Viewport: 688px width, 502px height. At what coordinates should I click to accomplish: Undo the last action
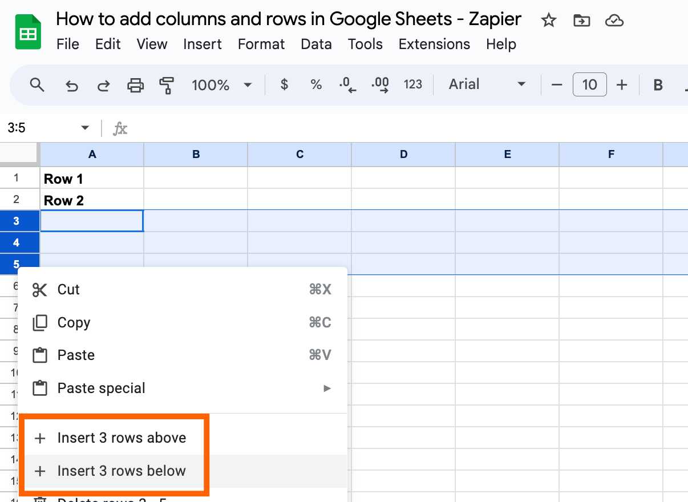[x=71, y=86]
